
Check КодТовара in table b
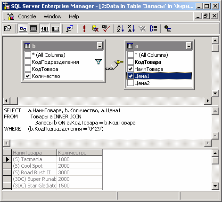(x=28, y=69)
